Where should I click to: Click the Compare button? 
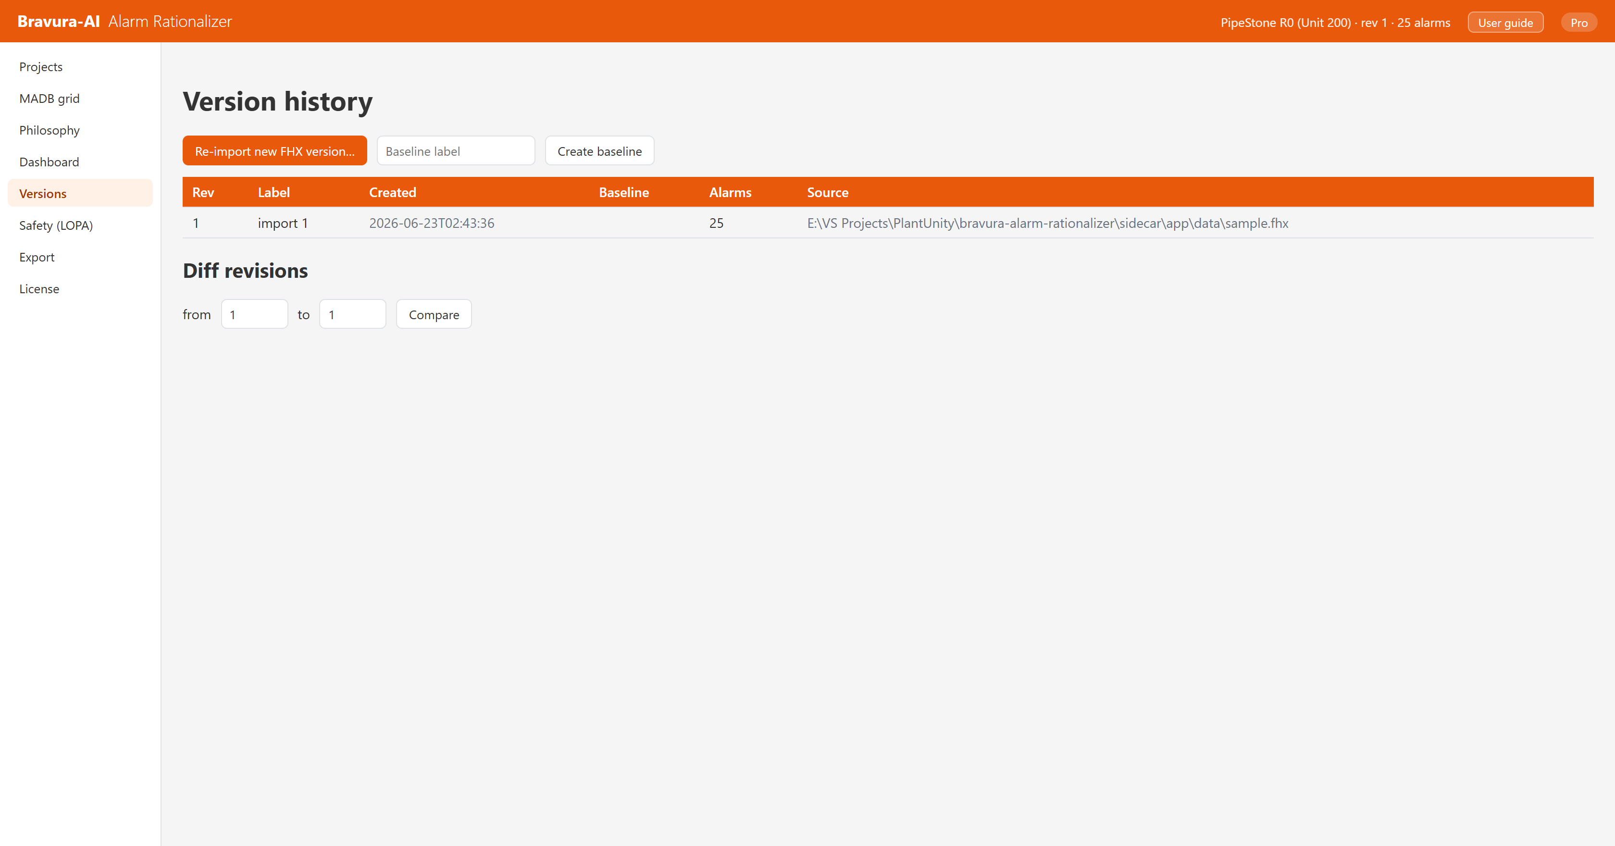[x=434, y=314]
